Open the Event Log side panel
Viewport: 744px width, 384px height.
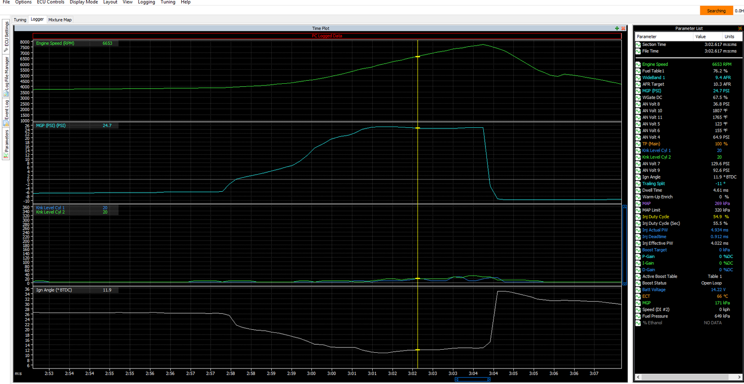pyautogui.click(x=6, y=112)
